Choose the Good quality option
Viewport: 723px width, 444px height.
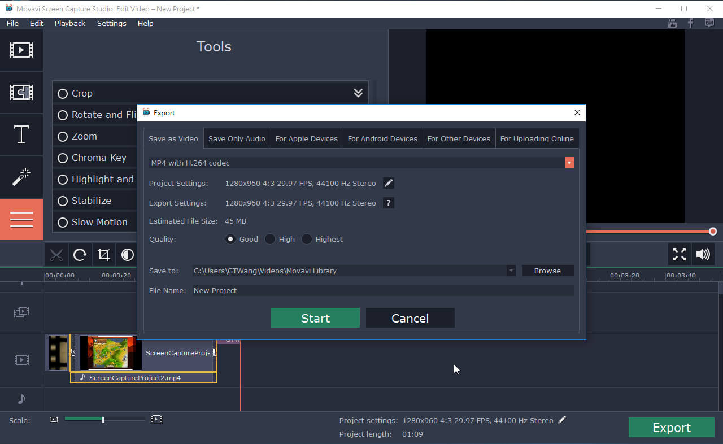tap(230, 239)
